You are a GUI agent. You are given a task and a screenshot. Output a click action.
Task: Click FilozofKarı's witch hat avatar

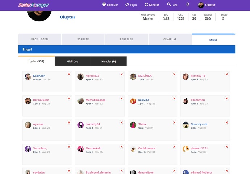click(x=186, y=101)
